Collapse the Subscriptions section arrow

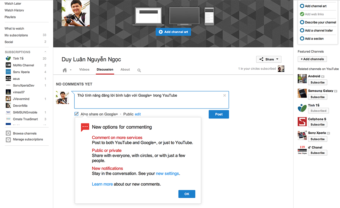[x=45, y=52]
